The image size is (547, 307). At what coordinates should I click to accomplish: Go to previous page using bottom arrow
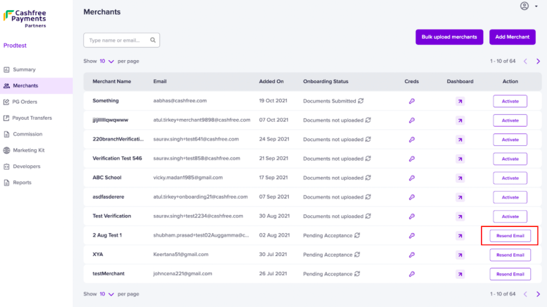(x=525, y=295)
